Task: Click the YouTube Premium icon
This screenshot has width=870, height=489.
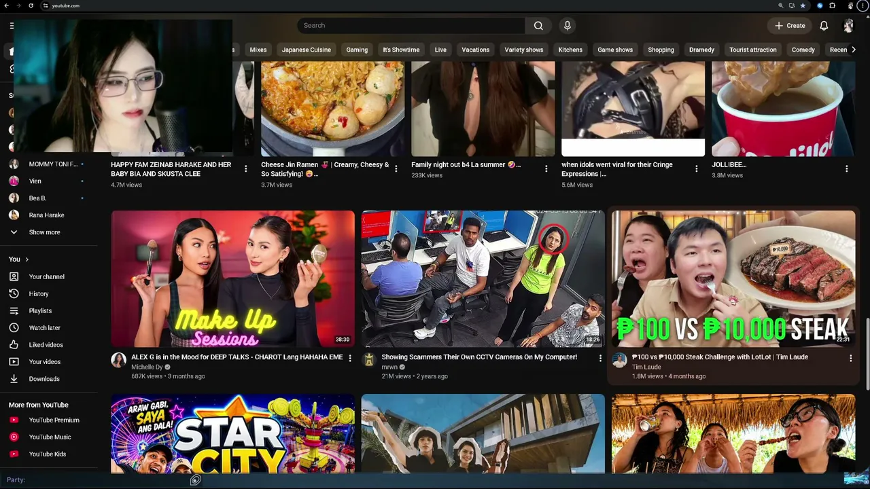Action: [14, 420]
